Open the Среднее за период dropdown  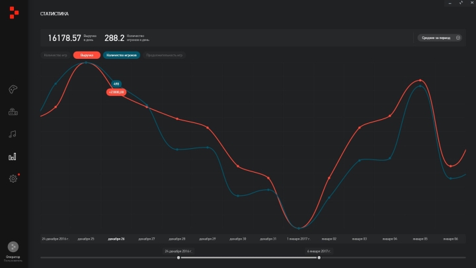click(x=440, y=38)
